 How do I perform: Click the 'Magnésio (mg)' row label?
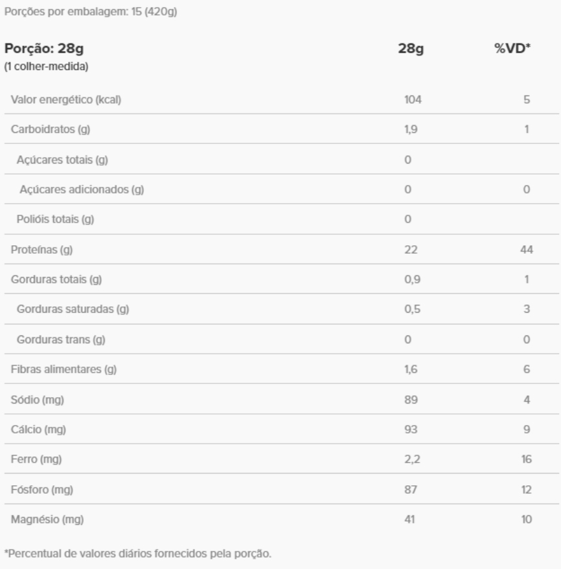pos(48,520)
